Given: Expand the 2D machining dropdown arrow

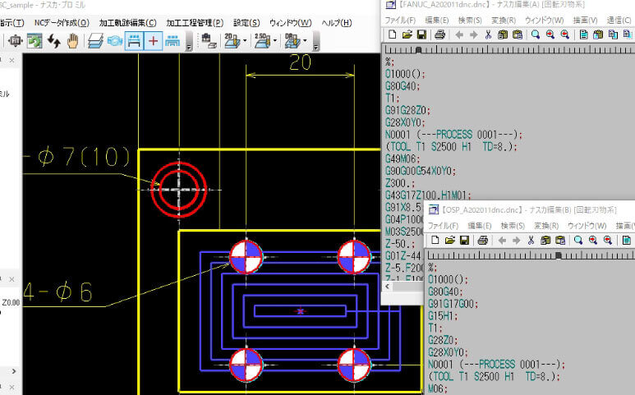Looking at the screenshot, I should click(x=244, y=41).
